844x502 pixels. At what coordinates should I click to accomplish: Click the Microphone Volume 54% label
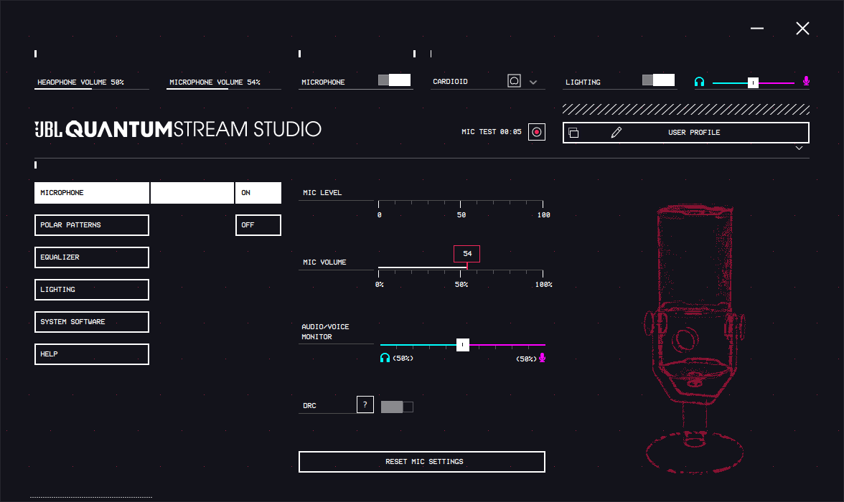click(215, 82)
